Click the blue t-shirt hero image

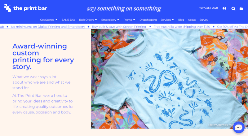tap(169, 79)
